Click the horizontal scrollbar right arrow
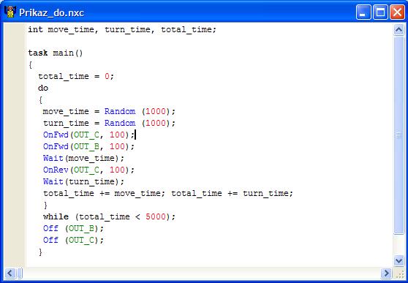Screen dimensions: 408x283 click(386, 273)
